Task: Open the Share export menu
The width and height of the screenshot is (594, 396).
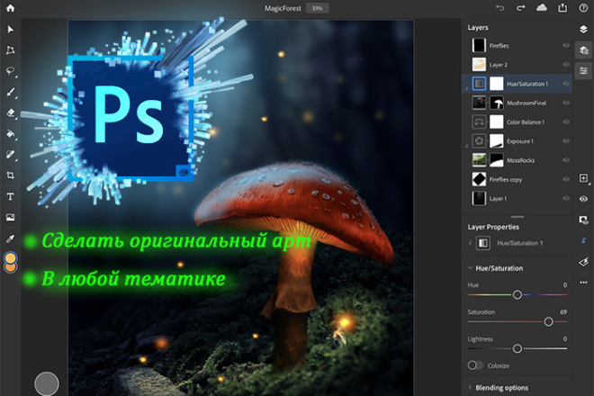Action: coord(562,7)
